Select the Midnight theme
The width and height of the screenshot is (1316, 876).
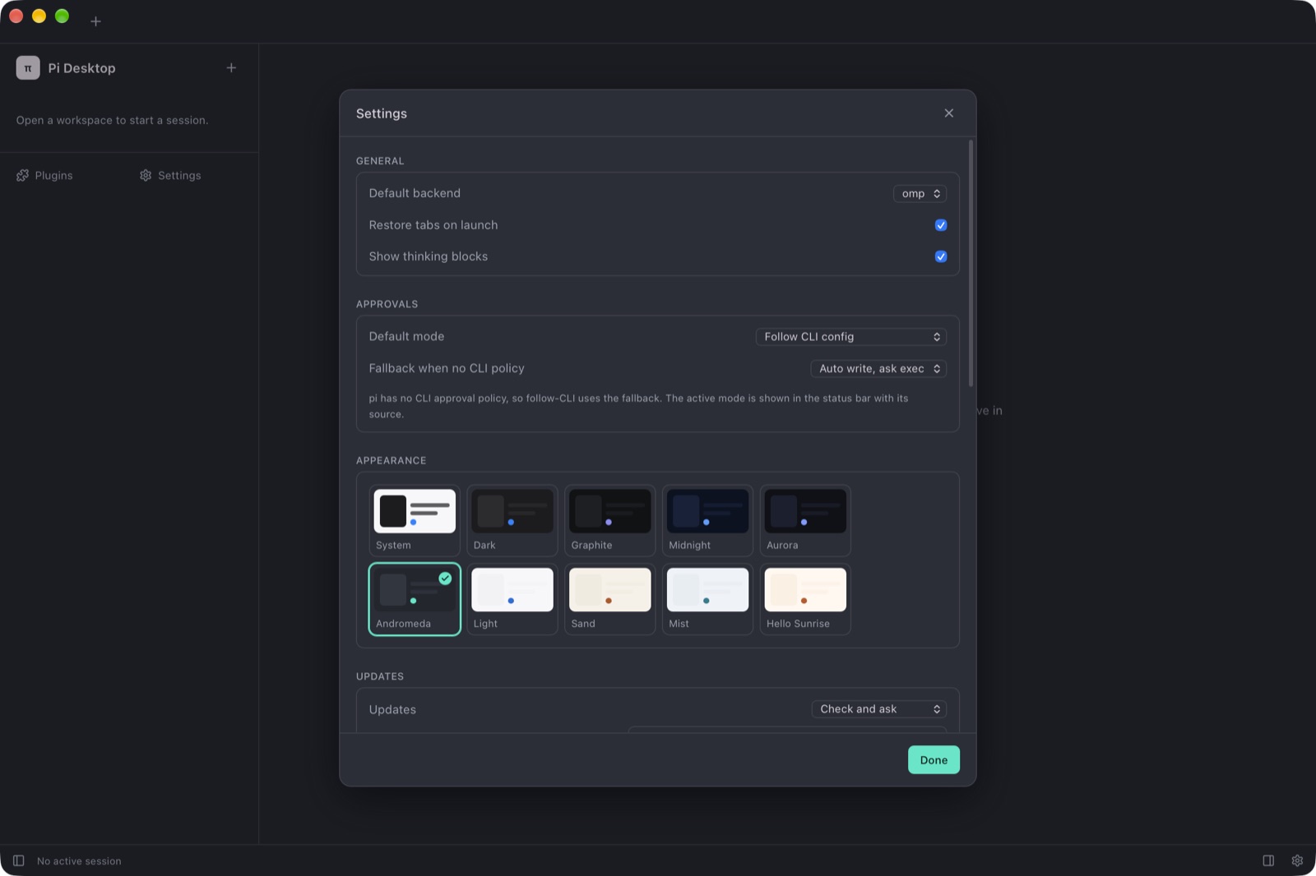(x=707, y=520)
